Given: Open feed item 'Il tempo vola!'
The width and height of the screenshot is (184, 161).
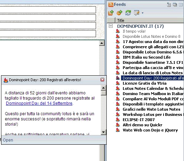Looking at the screenshot, I should pyautogui.click(x=134, y=31).
